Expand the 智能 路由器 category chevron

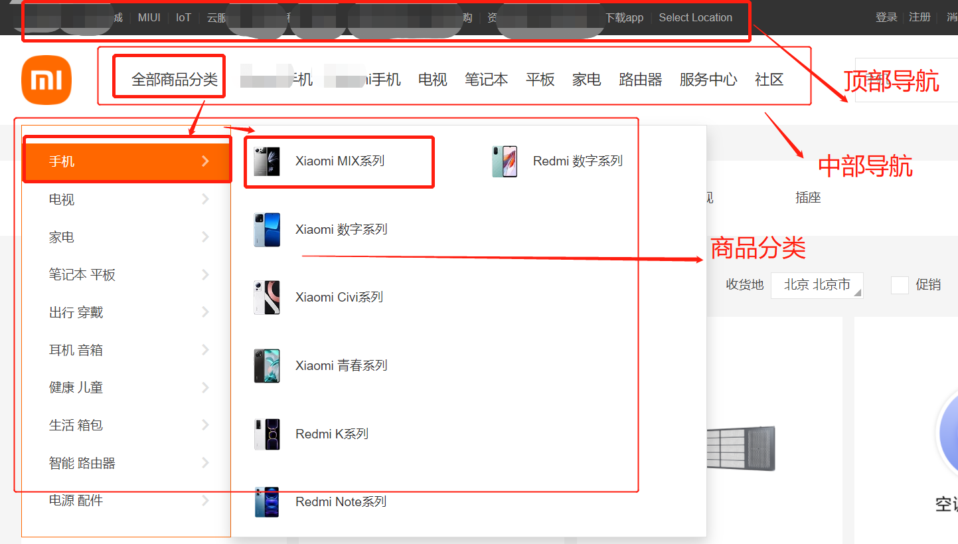(x=205, y=463)
